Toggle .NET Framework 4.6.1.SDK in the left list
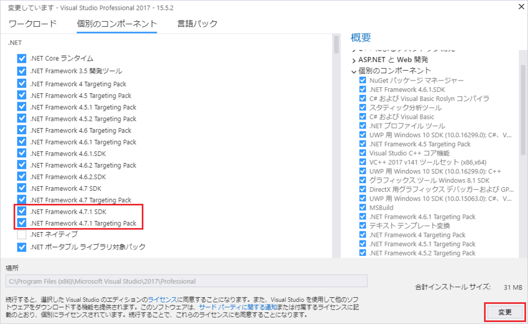The height and width of the screenshot is (324, 528). [x=22, y=154]
